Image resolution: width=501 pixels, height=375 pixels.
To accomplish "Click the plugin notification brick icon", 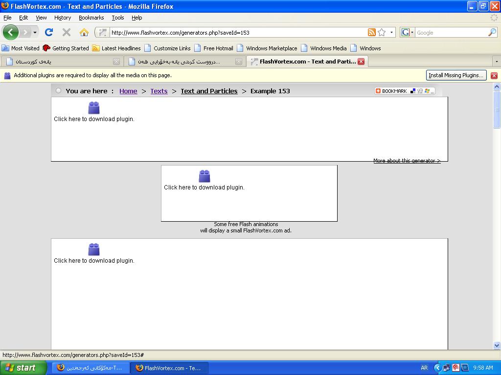I will [7, 76].
